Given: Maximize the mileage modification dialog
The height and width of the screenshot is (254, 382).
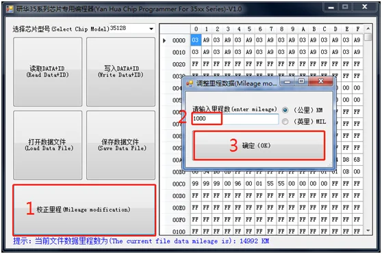Looking at the screenshot, I should [x=301, y=81].
